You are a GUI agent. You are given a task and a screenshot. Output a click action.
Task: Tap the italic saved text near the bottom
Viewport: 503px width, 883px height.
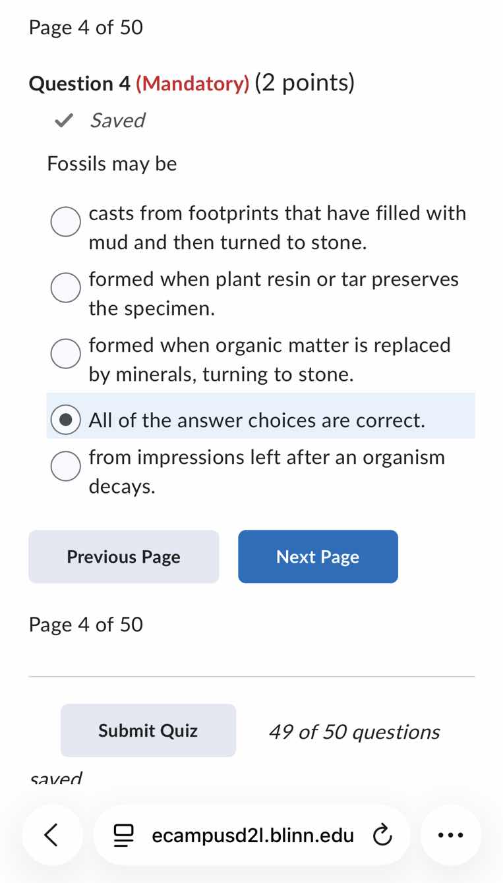point(55,778)
